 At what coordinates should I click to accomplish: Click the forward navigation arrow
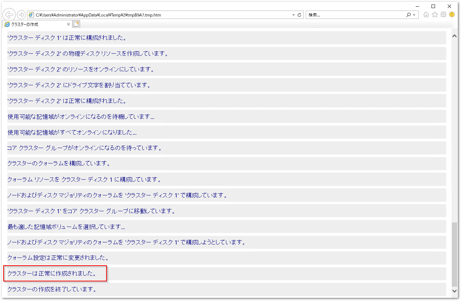(21, 14)
